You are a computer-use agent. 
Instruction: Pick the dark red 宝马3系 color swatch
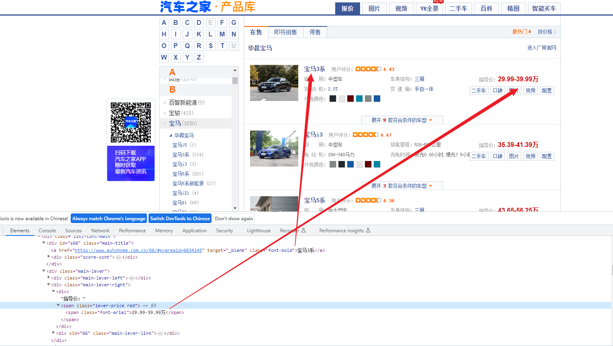[x=350, y=99]
